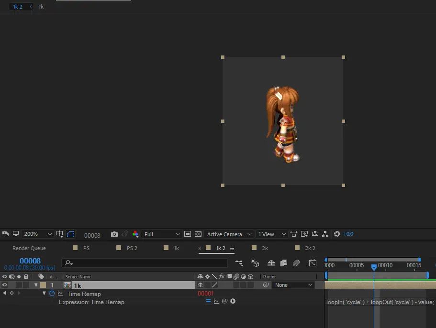
Task: Click the Primary Viewer monitor icon
Action: pos(16,234)
